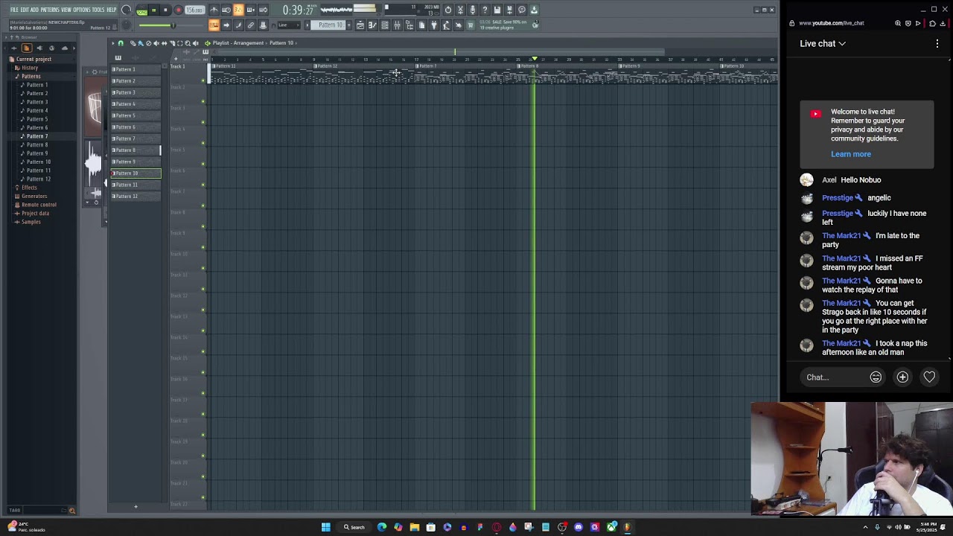Screen dimensions: 953x536
Task: Click the play/pause transport button
Action: [x=153, y=10]
